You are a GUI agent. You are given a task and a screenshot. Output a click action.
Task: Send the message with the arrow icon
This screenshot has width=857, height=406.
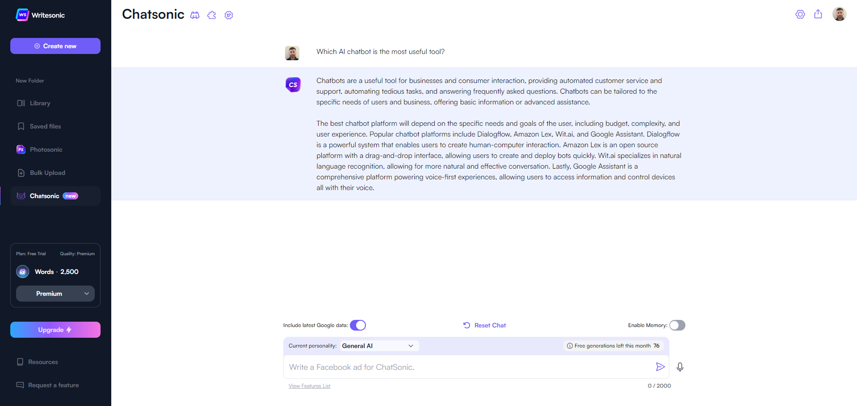point(660,367)
